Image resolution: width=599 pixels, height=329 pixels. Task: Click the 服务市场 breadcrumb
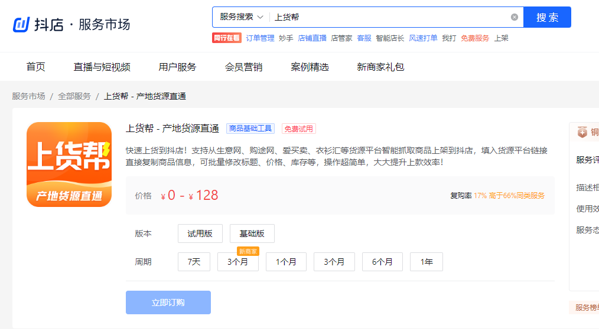[x=29, y=96]
